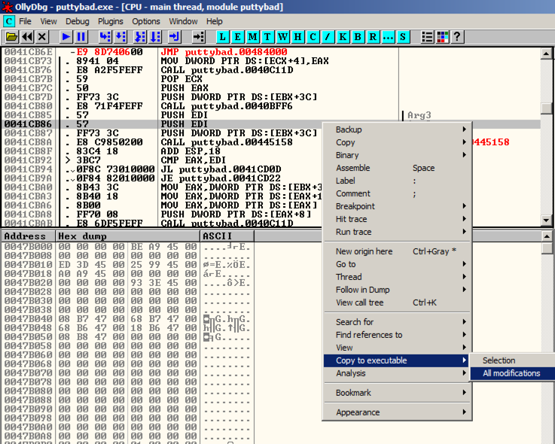The width and height of the screenshot is (555, 444).
Task: Run the program with Play icon
Action: pyautogui.click(x=66, y=37)
